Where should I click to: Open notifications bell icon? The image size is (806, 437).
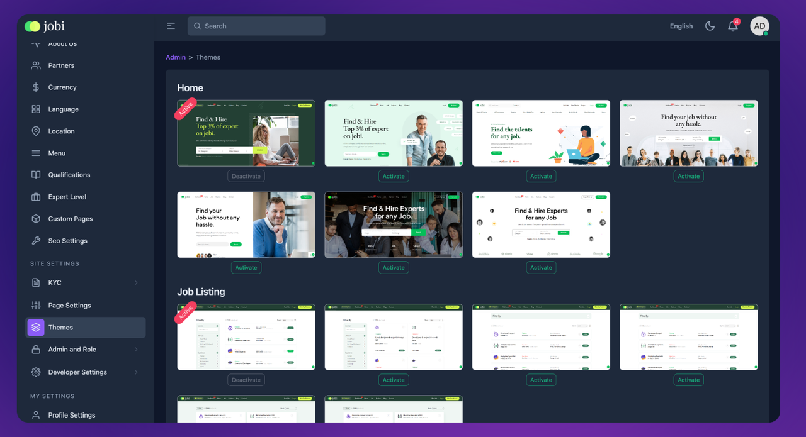coord(732,26)
